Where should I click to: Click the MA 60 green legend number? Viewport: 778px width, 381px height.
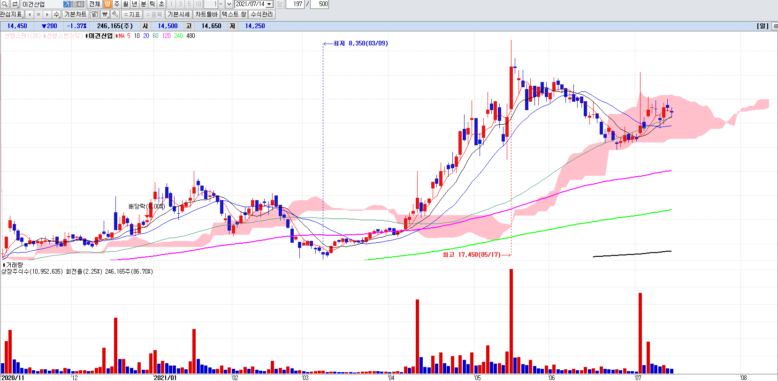(x=155, y=36)
